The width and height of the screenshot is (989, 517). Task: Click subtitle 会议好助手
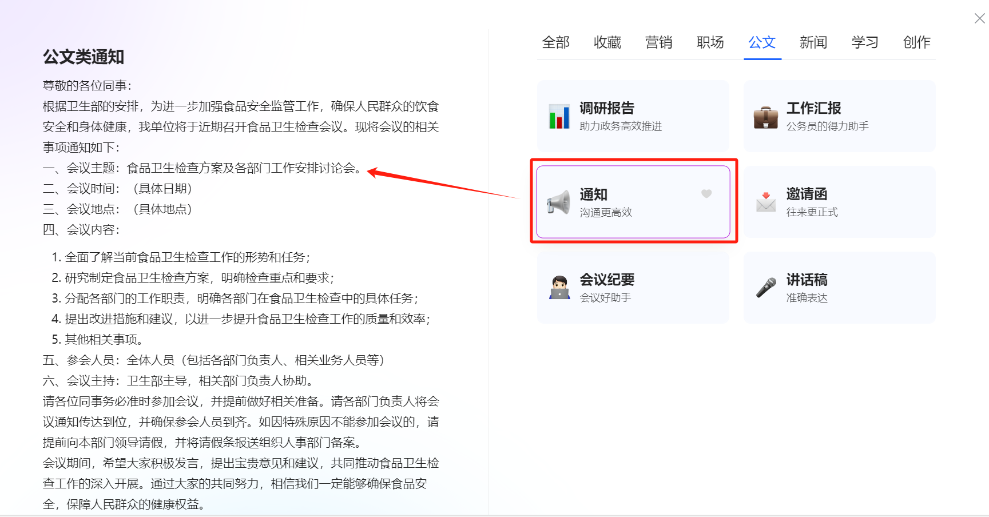(x=605, y=298)
